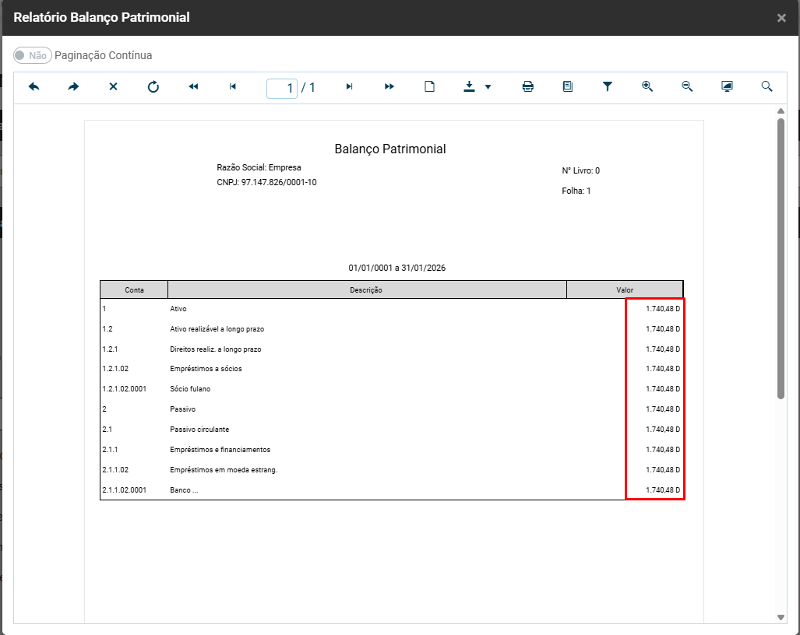This screenshot has height=635, width=800.
Task: Stop report rendering with the toolbar X icon
Action: [x=113, y=86]
